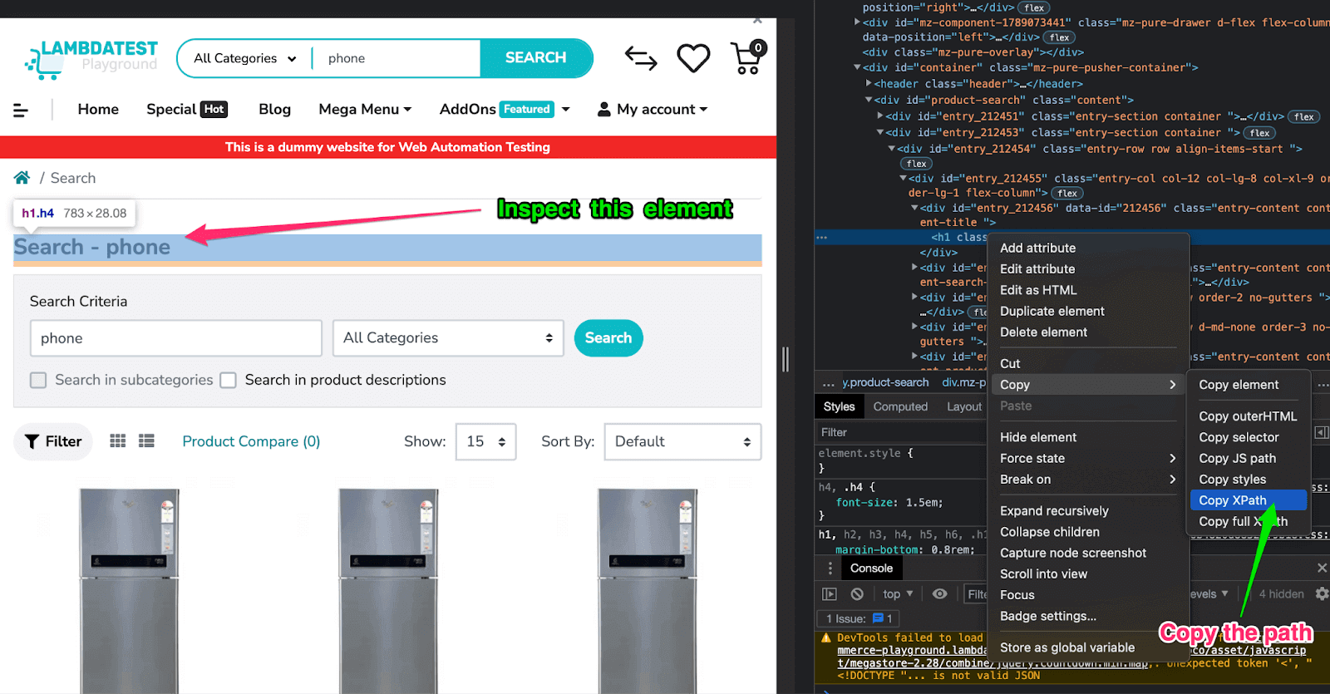Close the DevTools console drawer

pos(1322,568)
